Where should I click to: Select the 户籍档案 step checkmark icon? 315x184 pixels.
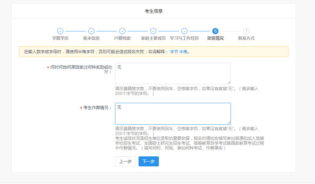tap(122, 31)
